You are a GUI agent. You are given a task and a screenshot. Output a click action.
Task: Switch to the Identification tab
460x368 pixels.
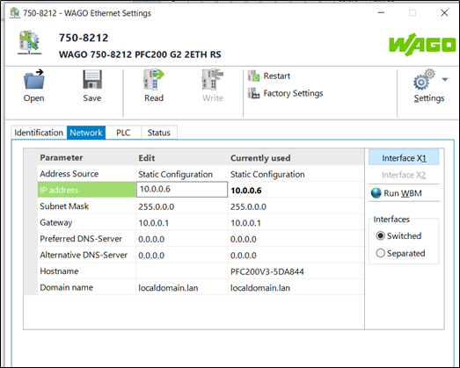click(39, 133)
